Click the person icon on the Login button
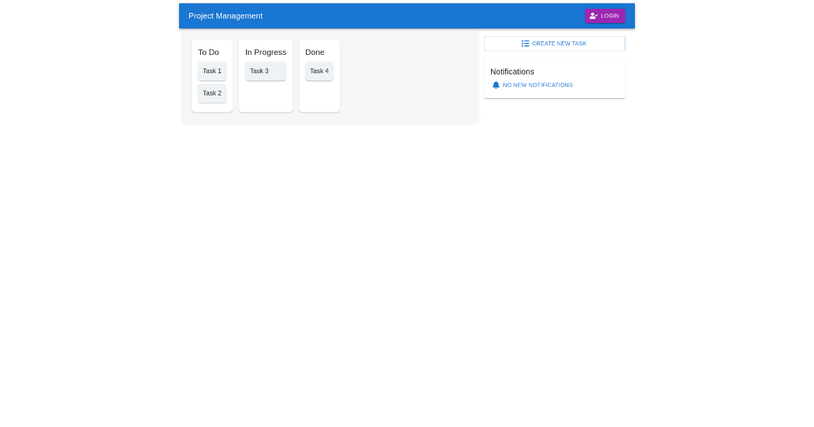 (x=594, y=16)
